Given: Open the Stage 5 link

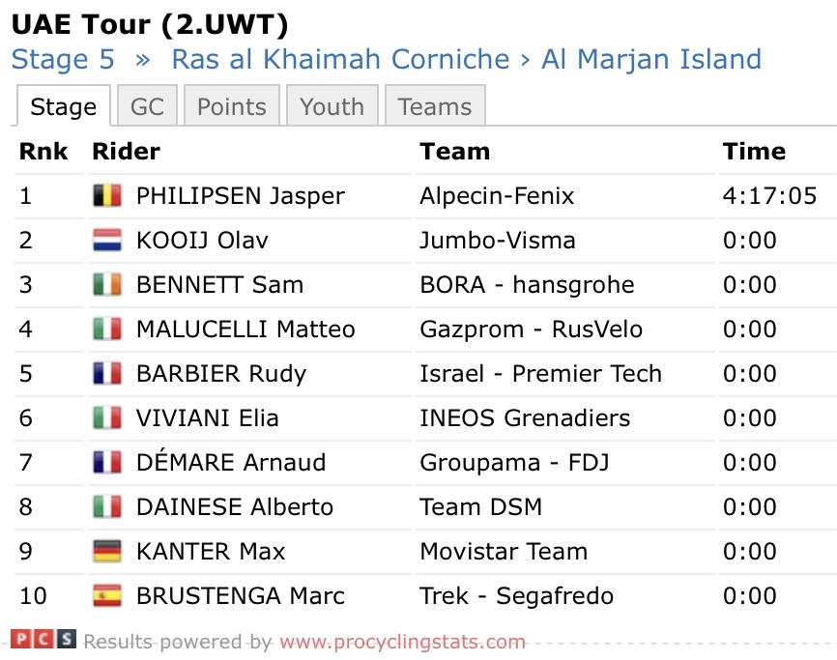Looking at the screenshot, I should pos(63,59).
